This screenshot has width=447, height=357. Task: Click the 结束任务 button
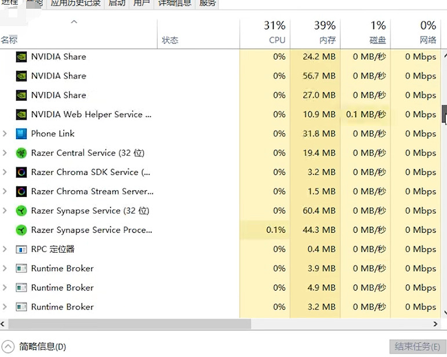click(x=417, y=347)
